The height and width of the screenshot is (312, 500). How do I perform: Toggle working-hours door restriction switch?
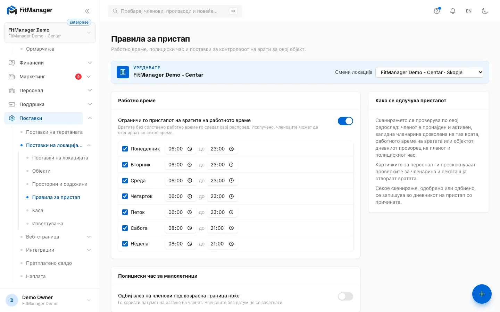coord(345,121)
